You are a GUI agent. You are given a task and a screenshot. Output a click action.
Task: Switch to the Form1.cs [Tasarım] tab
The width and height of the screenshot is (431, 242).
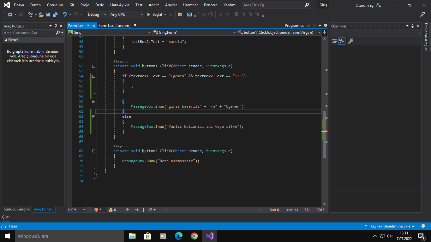pyautogui.click(x=114, y=26)
